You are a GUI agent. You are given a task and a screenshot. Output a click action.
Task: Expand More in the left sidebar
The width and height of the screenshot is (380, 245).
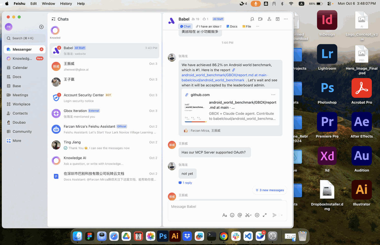(17, 141)
